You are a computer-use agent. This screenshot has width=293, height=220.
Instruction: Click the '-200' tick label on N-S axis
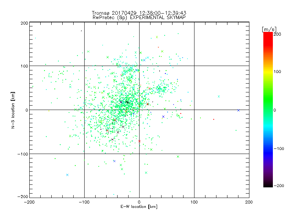pos(23,197)
